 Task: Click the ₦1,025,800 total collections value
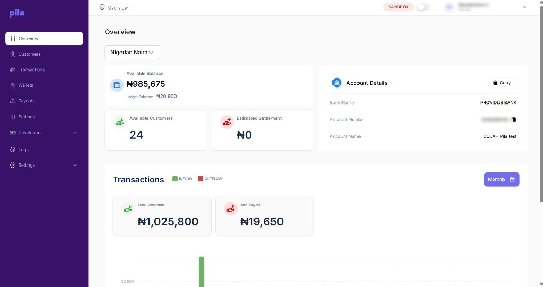tap(168, 222)
